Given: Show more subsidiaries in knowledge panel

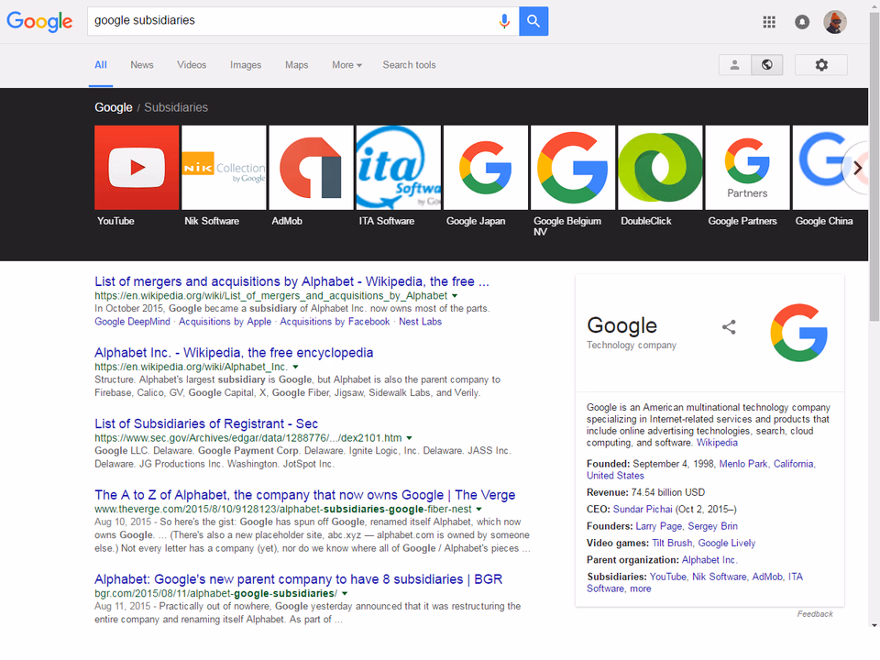Looking at the screenshot, I should click(x=641, y=589).
